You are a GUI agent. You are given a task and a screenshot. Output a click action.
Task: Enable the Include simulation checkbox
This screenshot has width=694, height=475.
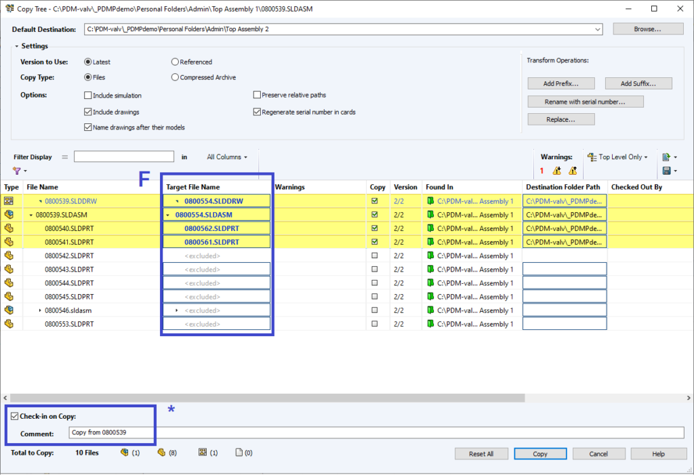(x=88, y=96)
